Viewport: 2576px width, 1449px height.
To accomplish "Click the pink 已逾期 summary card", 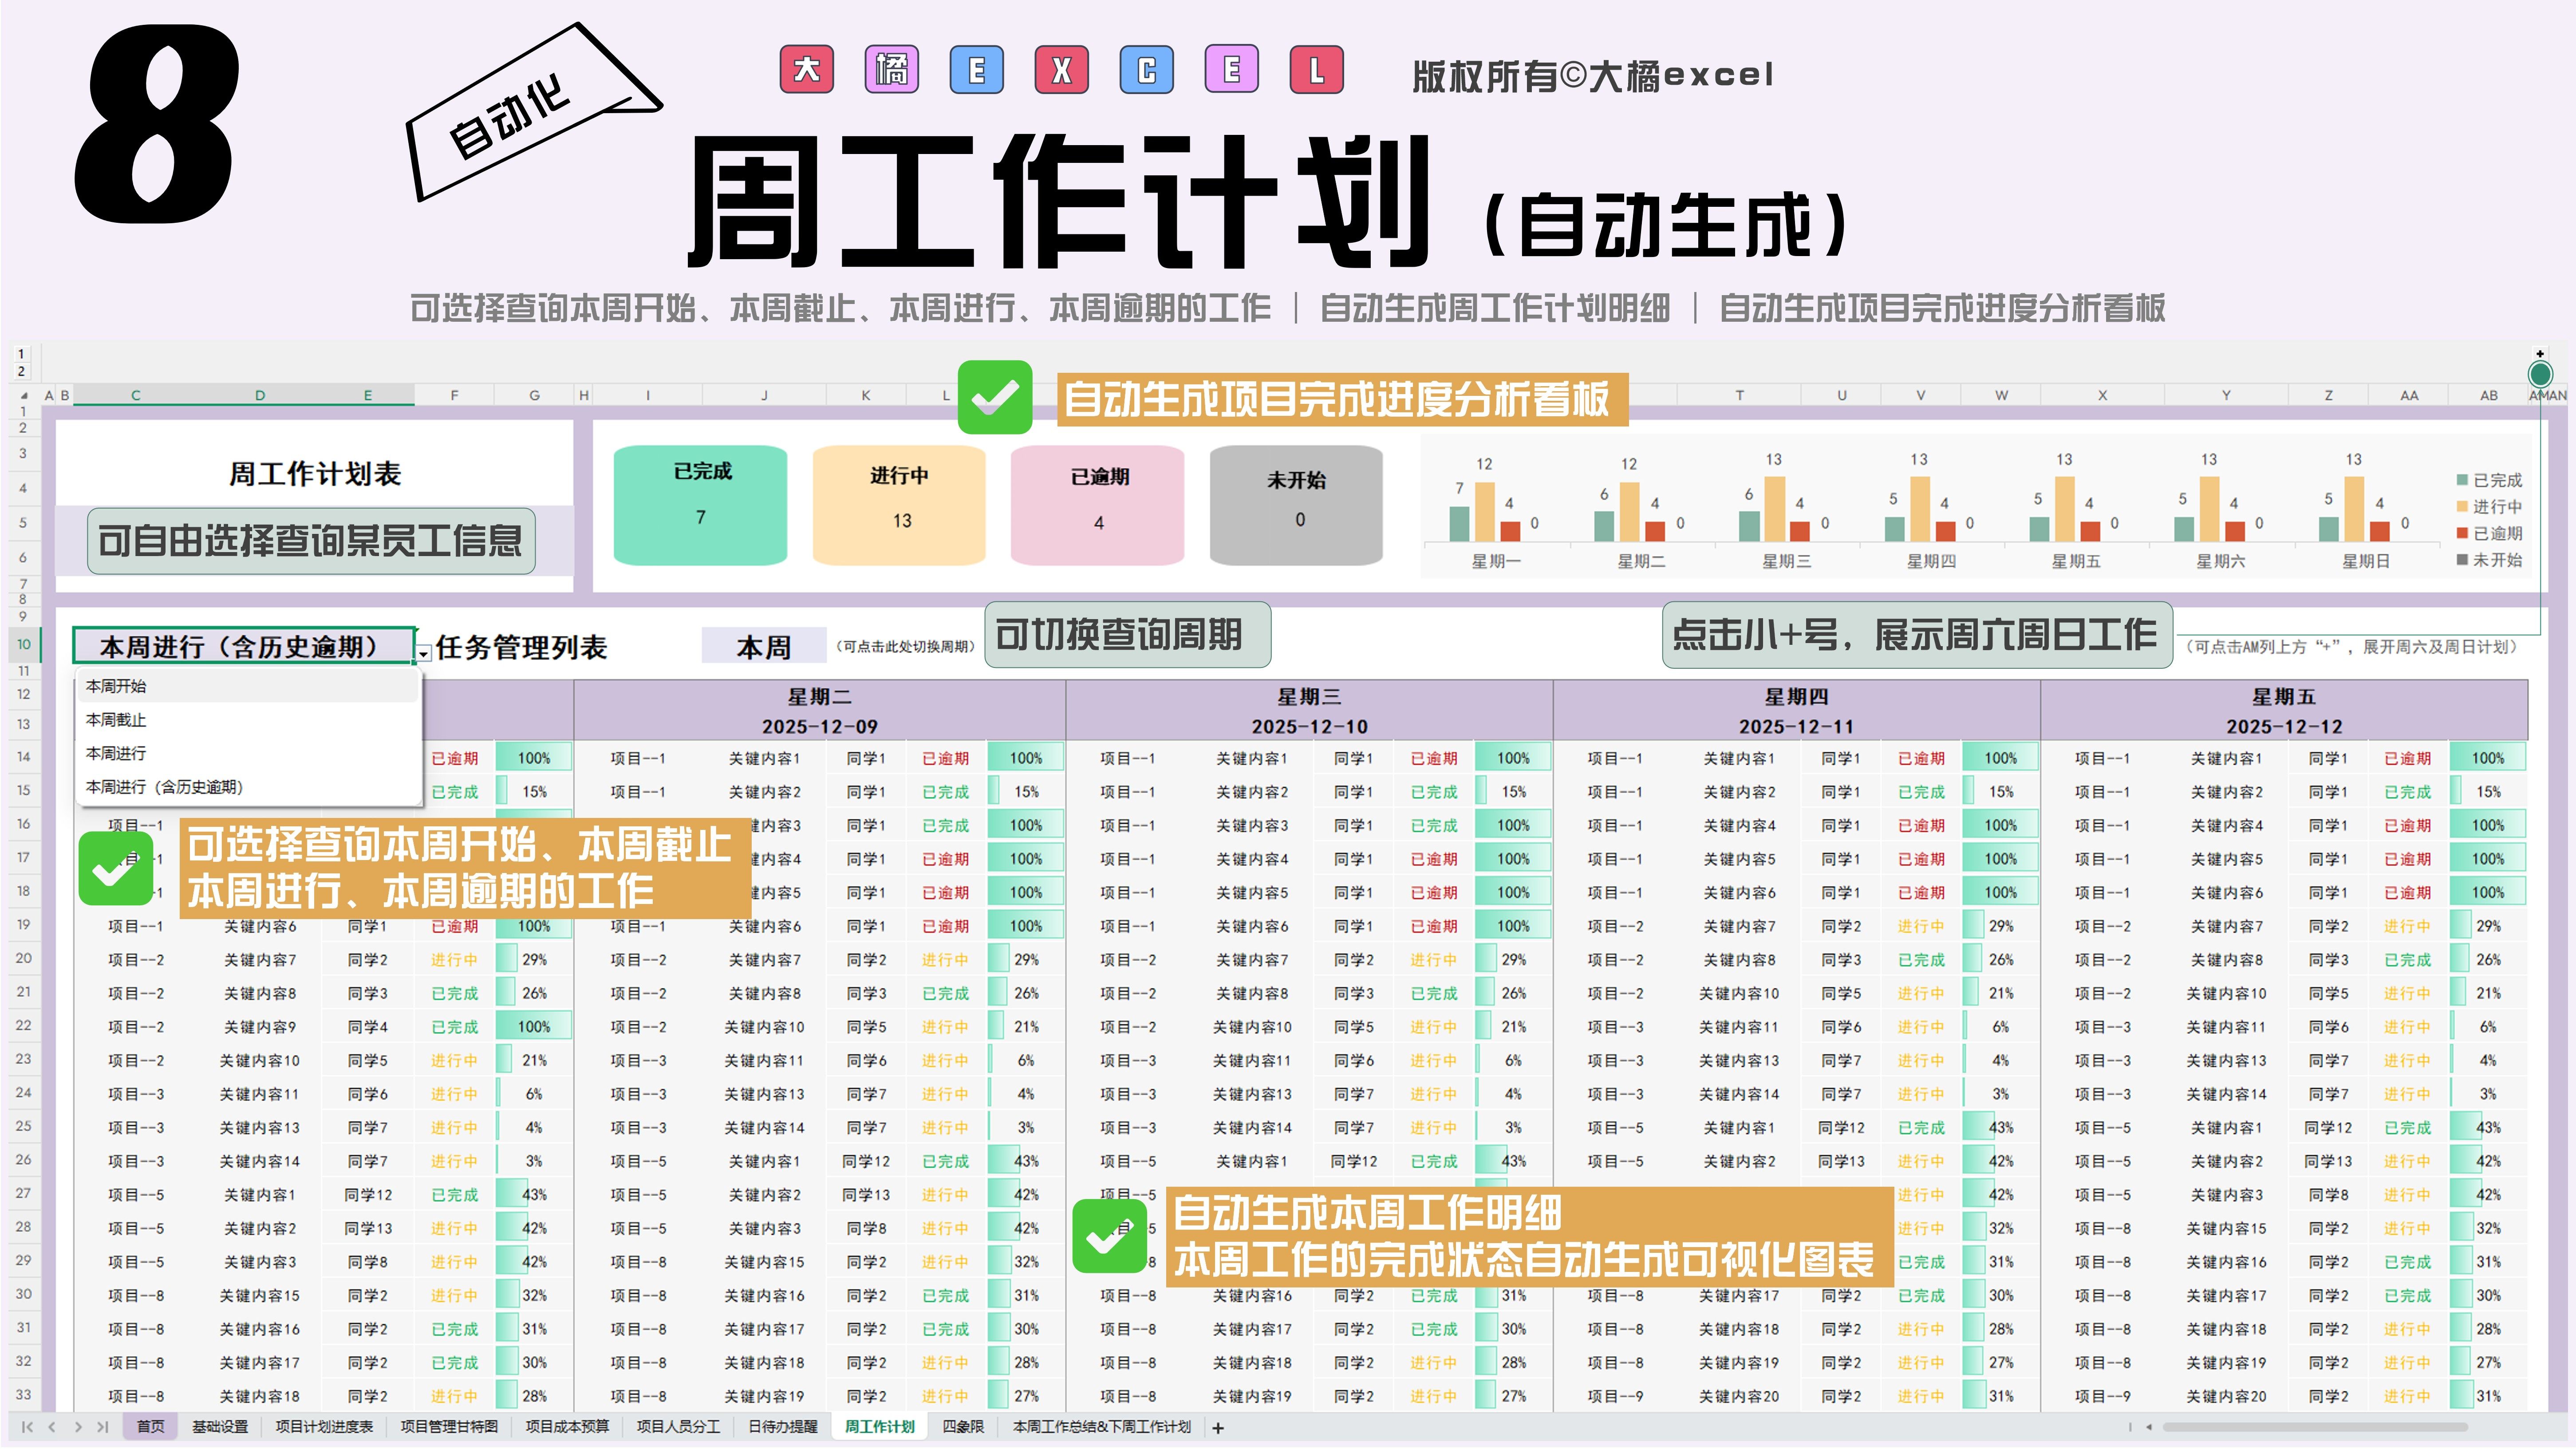I will pyautogui.click(x=1098, y=505).
